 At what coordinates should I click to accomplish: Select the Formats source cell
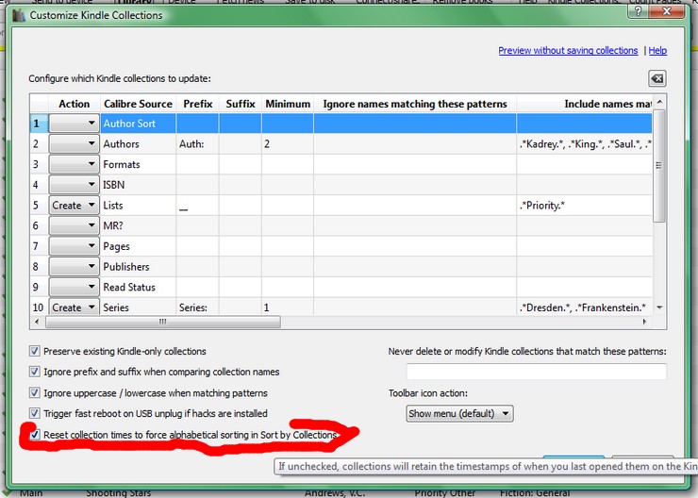[x=138, y=164]
